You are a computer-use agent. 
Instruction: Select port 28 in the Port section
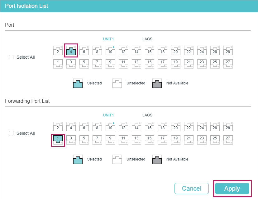[228, 51]
